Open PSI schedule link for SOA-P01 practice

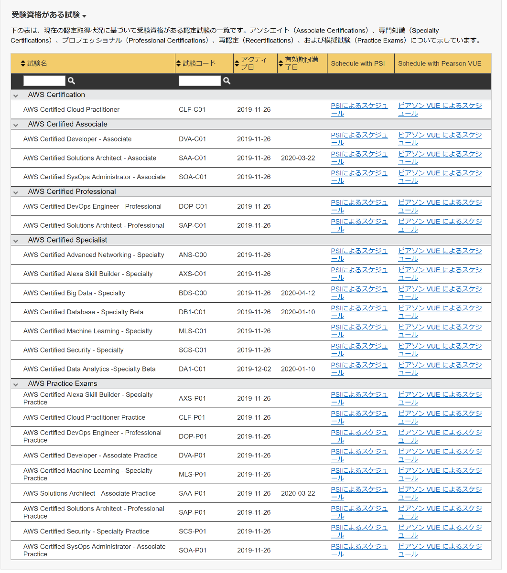(x=359, y=550)
